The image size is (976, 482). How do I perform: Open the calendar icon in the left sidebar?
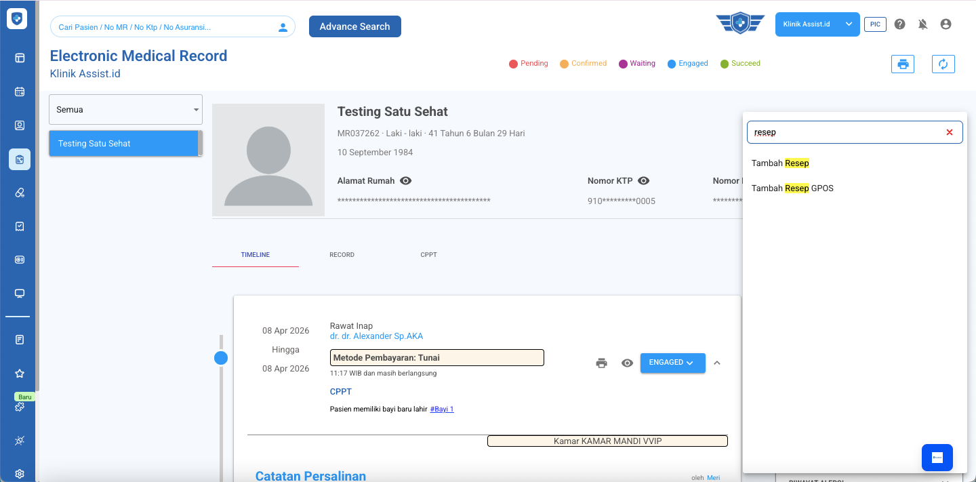(x=20, y=92)
